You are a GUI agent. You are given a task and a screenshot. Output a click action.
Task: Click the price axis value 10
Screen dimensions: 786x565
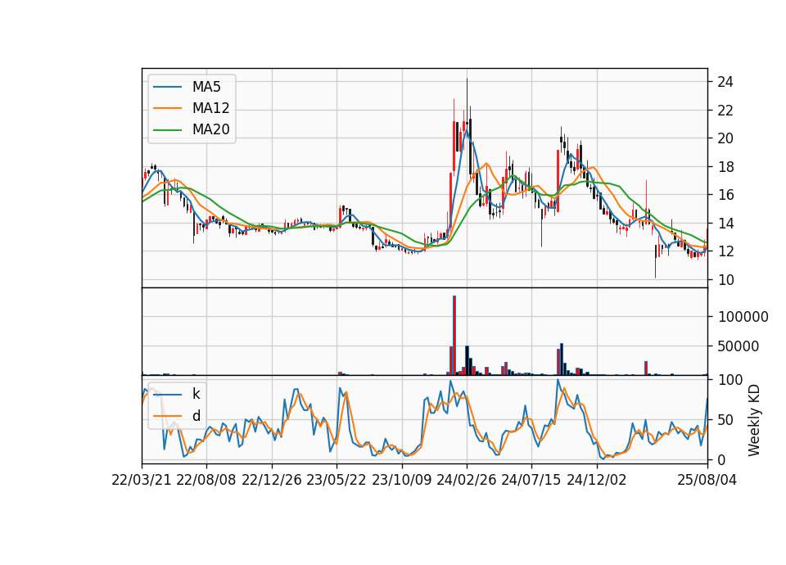[x=725, y=280]
